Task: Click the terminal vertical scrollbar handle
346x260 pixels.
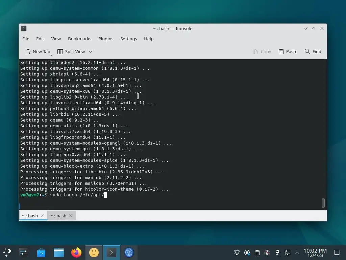Action: point(323,203)
